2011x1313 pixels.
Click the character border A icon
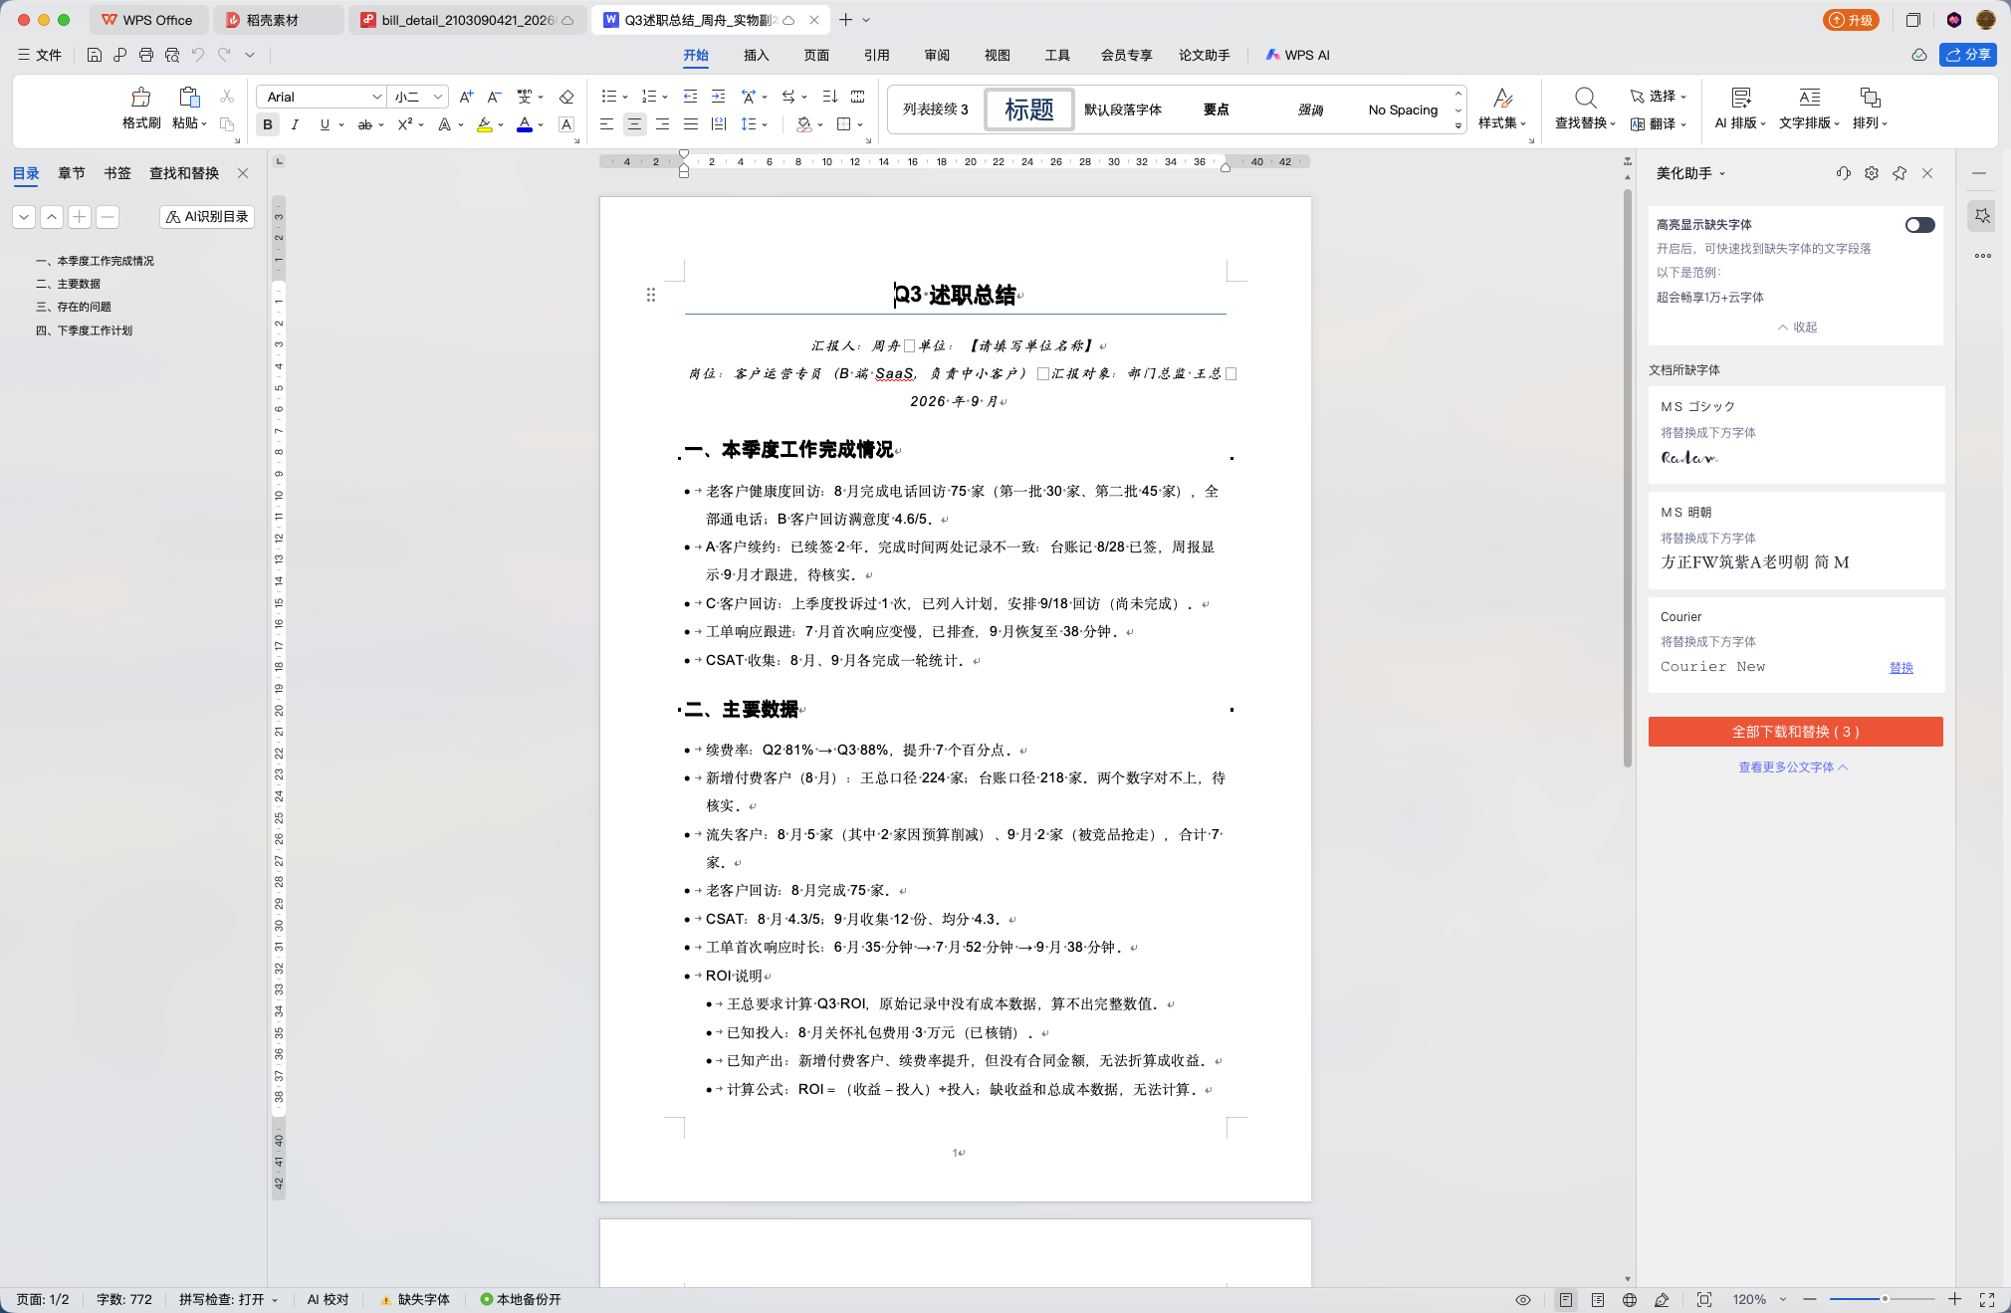coord(566,124)
